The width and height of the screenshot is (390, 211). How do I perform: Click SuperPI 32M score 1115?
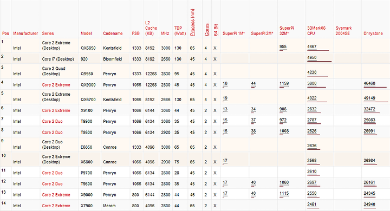pos(284,193)
